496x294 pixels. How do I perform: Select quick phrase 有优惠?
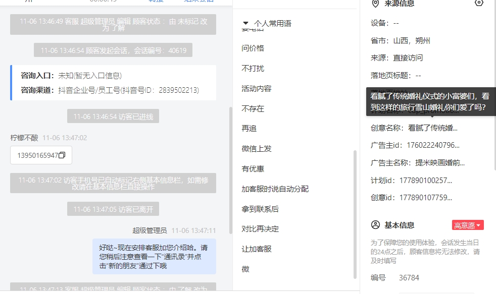253,169
